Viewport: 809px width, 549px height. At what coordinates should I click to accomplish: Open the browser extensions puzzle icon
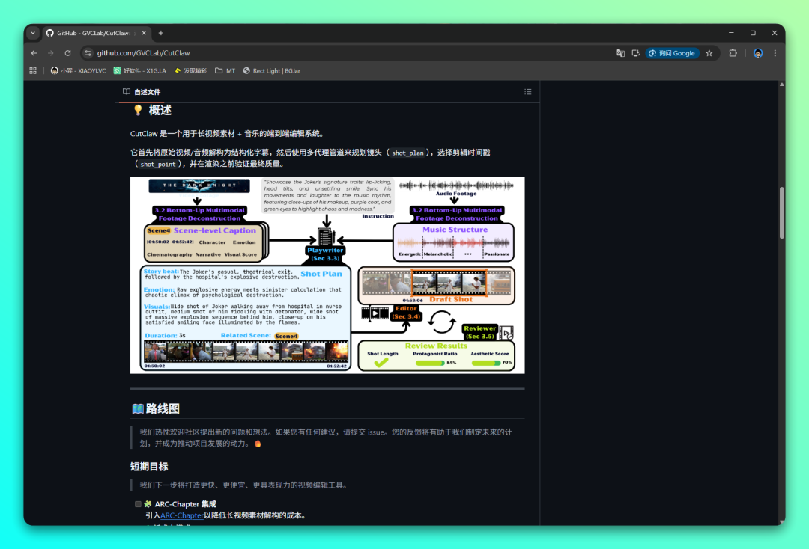[733, 53]
